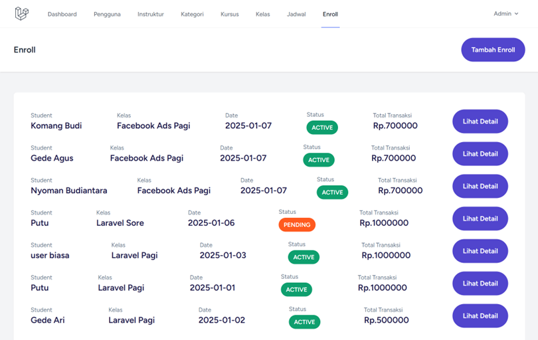
Task: Click the Enroll page heading
Action: point(25,50)
